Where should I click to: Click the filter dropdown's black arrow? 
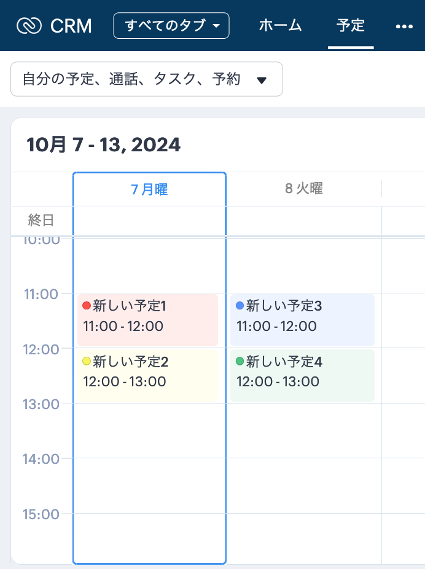click(262, 80)
